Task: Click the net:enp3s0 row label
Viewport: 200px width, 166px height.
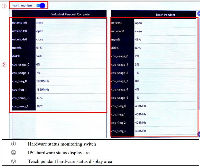Action: 19,31
